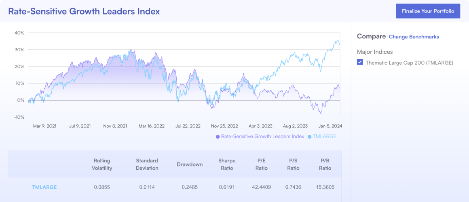This screenshot has height=202, width=469.
Task: Click the Mar 9, 2021 axis date
Action: click(x=45, y=126)
